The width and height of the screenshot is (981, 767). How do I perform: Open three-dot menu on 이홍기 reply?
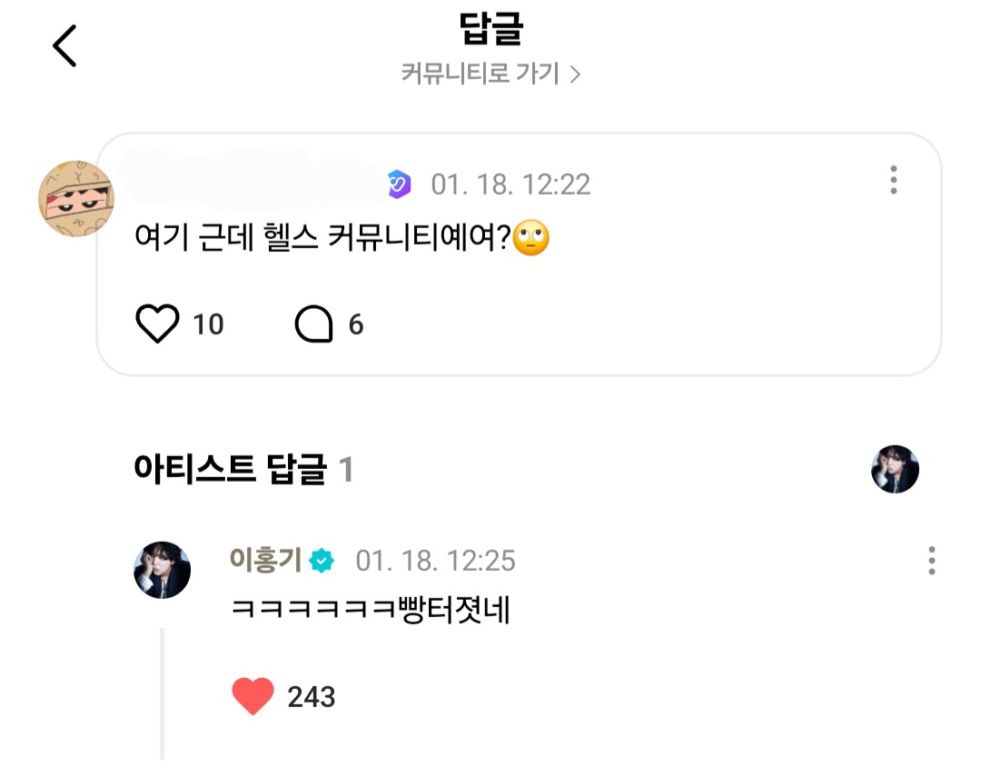tap(931, 561)
